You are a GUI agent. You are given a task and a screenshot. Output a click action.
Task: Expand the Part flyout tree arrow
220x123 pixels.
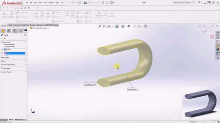point(28,28)
